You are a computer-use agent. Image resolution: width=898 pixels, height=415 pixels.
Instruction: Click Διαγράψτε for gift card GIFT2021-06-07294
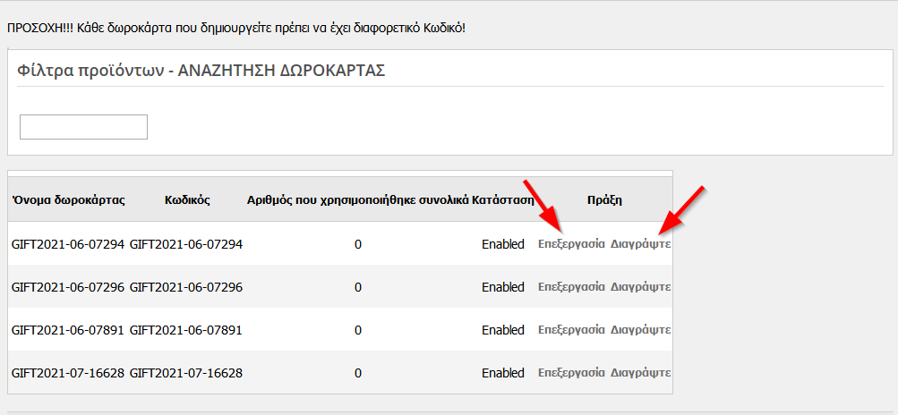[640, 244]
